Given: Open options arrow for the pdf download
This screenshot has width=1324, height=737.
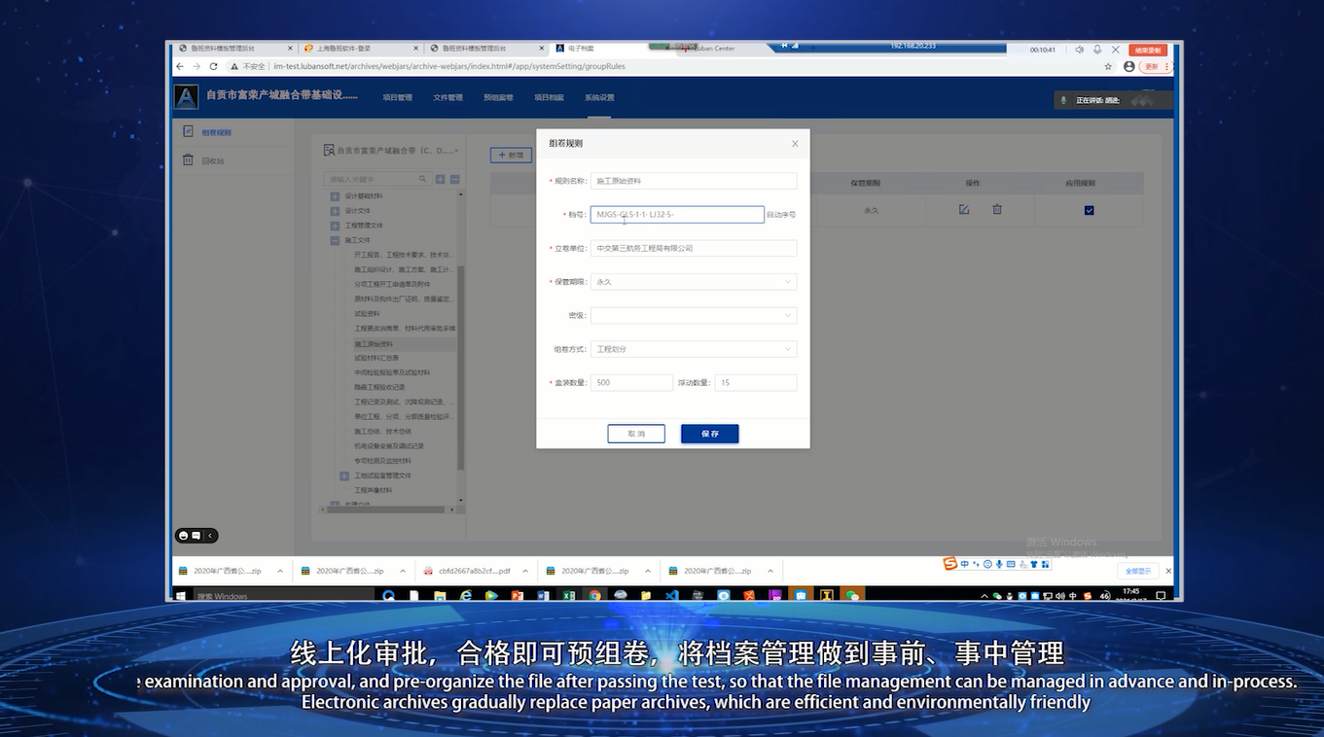Looking at the screenshot, I should point(525,571).
